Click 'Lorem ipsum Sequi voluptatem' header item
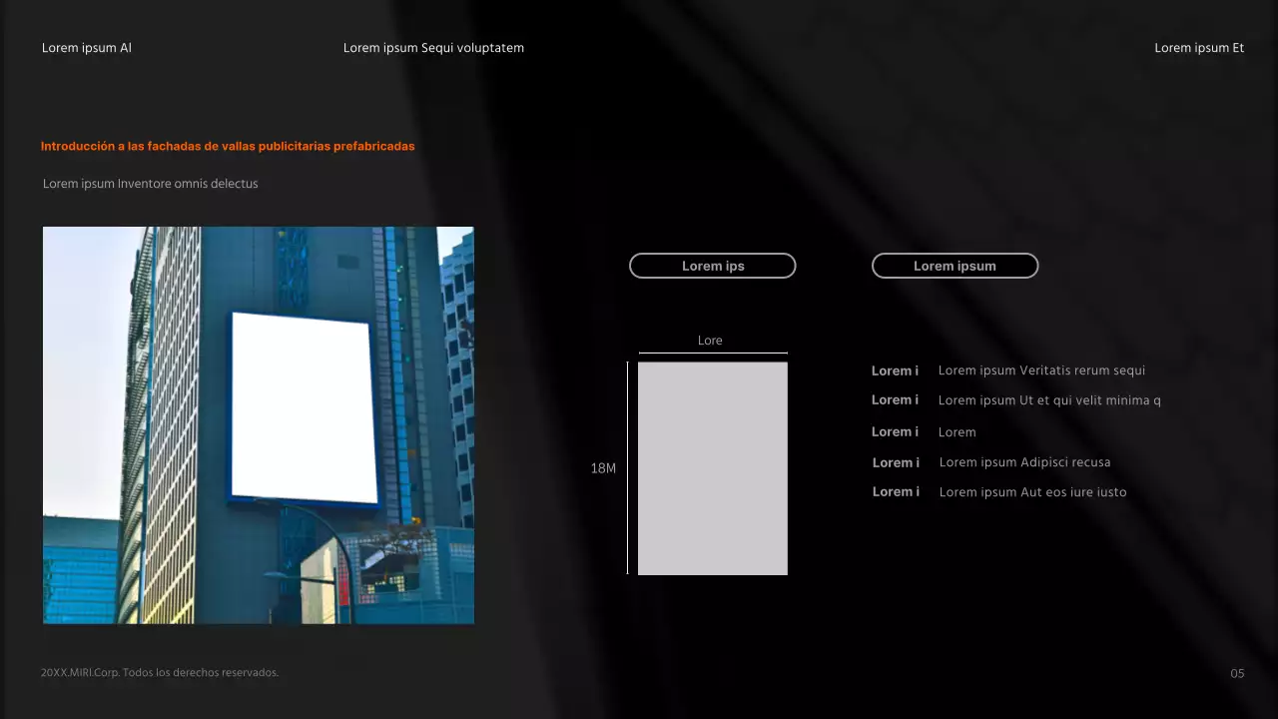Image resolution: width=1278 pixels, height=719 pixels. 433,47
